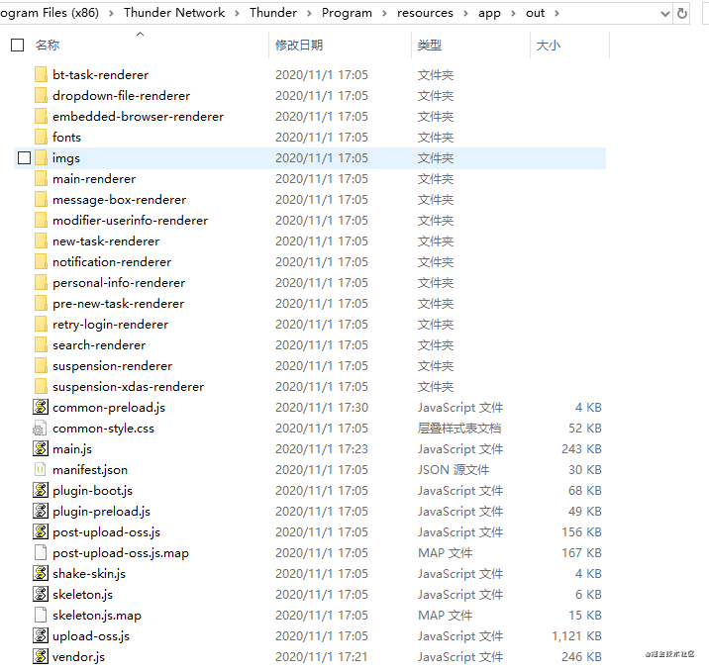Click the 层叠样式表文档 type cell

coord(459,428)
